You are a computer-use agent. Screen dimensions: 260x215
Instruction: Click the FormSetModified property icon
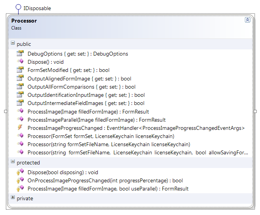pyautogui.click(x=20, y=70)
